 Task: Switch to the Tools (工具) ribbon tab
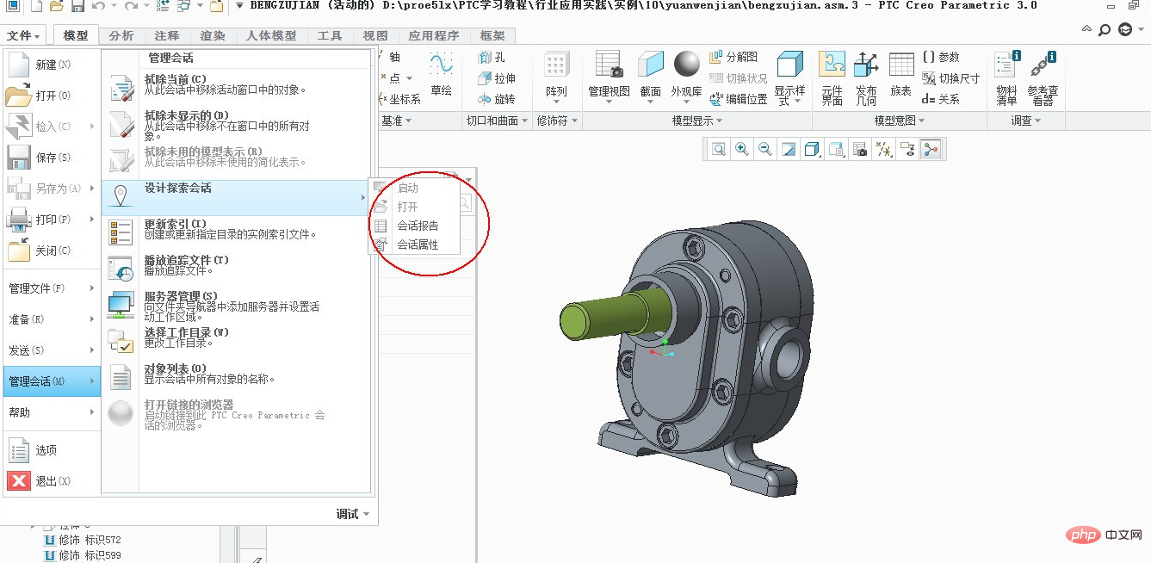(x=330, y=35)
